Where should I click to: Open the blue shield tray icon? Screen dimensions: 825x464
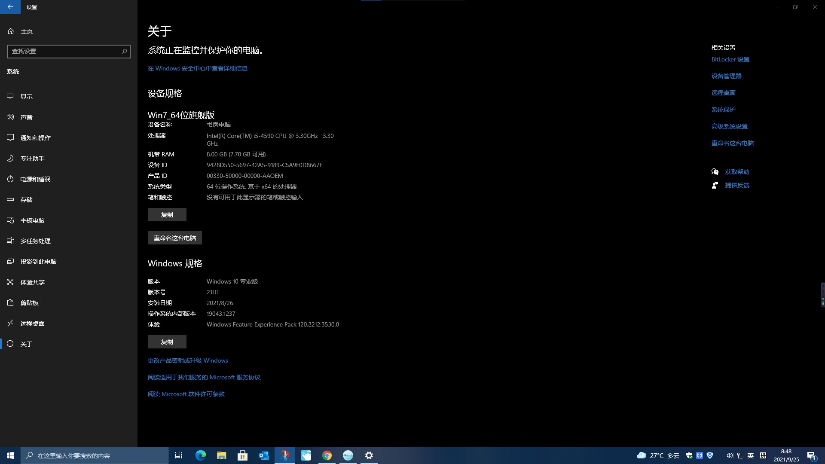[x=710, y=455]
